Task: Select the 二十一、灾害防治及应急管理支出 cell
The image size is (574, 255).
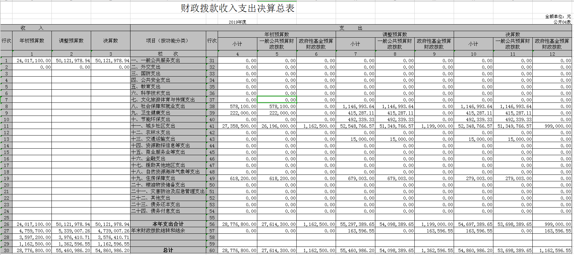Action: (x=168, y=191)
